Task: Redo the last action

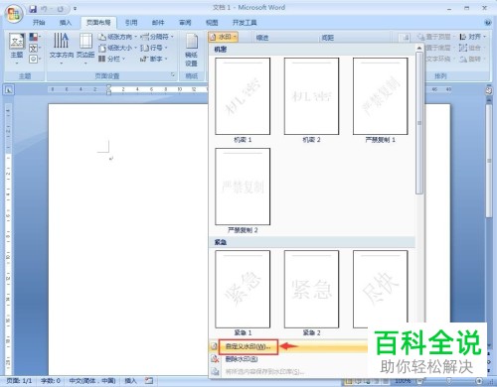Action: coord(61,9)
